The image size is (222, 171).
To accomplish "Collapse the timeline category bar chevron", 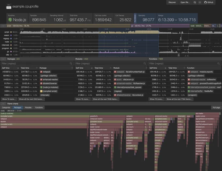I will 3,26.
